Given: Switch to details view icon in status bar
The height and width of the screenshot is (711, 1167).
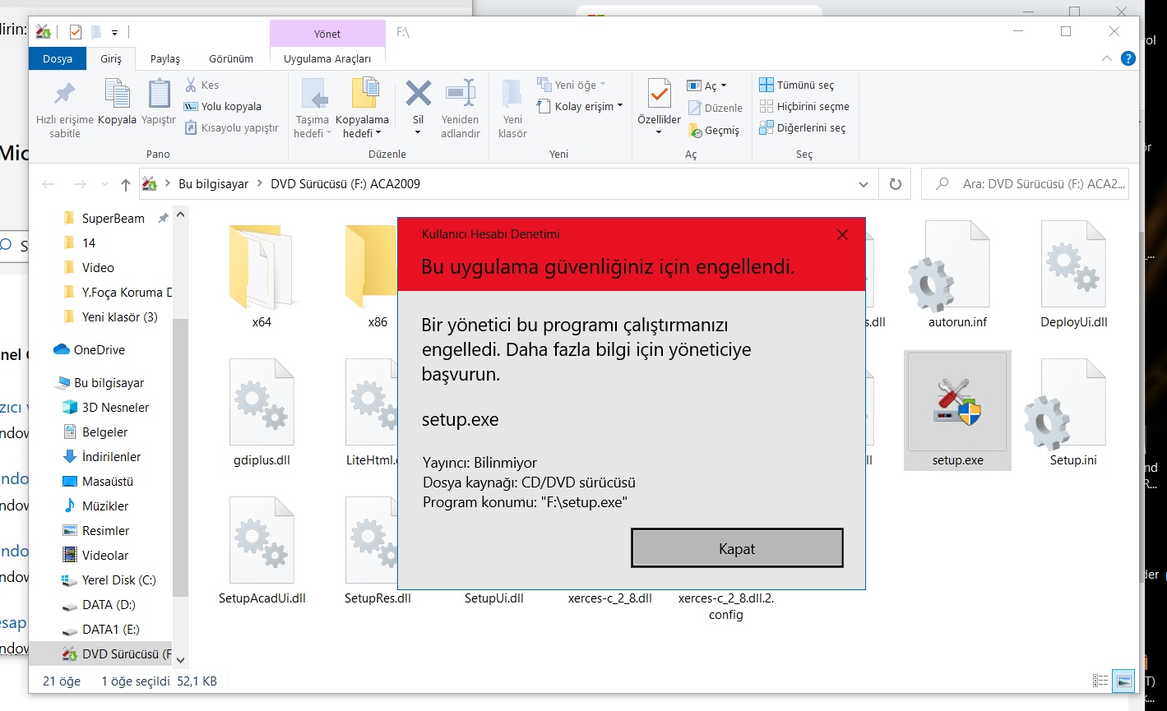Looking at the screenshot, I should pyautogui.click(x=1100, y=681).
